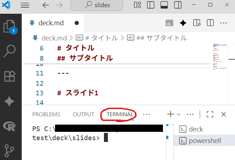This screenshot has height=160, width=235.
Task: Click '## サブタイトル' breadcrumb item
Action: coord(161,38)
